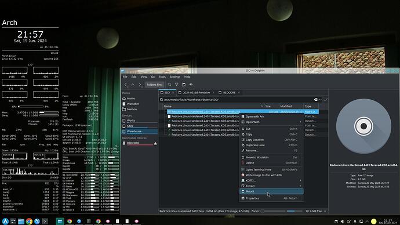The image size is (400, 225).
Task: Open the View menu
Action: point(144,77)
